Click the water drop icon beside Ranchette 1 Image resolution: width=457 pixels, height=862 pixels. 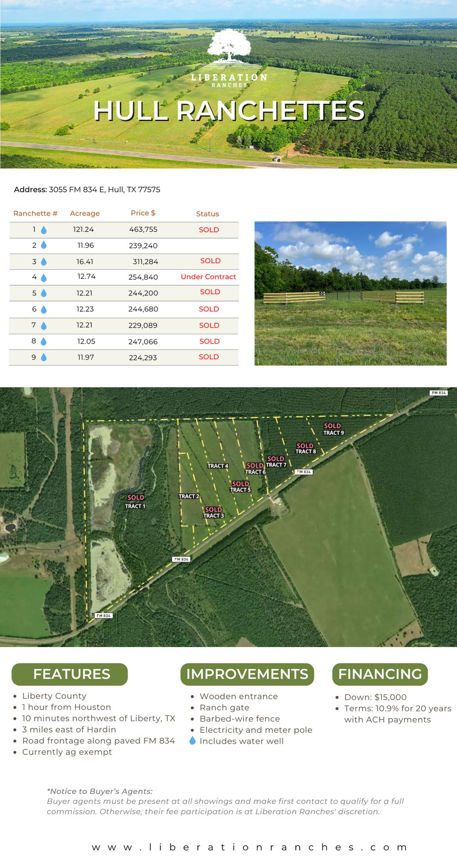coord(43,230)
